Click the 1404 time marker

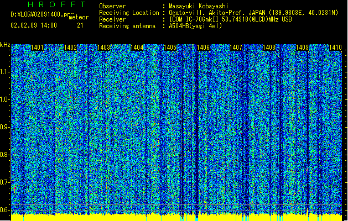pos(137,48)
